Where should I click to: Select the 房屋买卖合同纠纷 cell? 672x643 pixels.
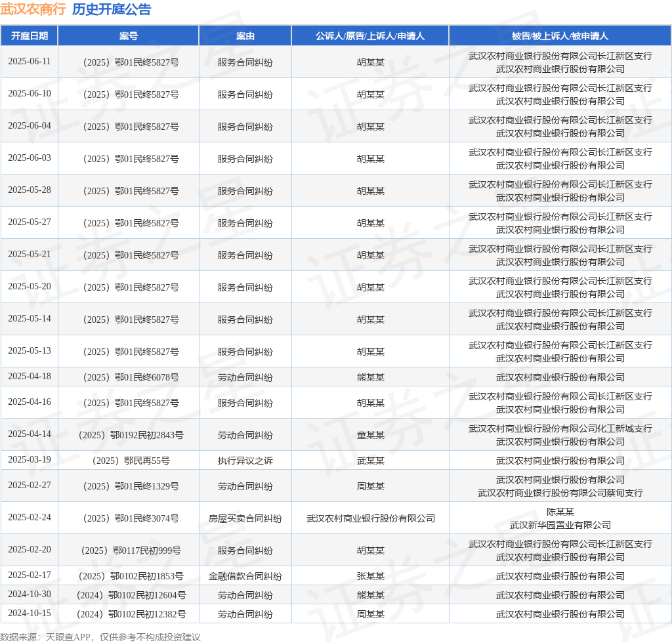point(245,518)
